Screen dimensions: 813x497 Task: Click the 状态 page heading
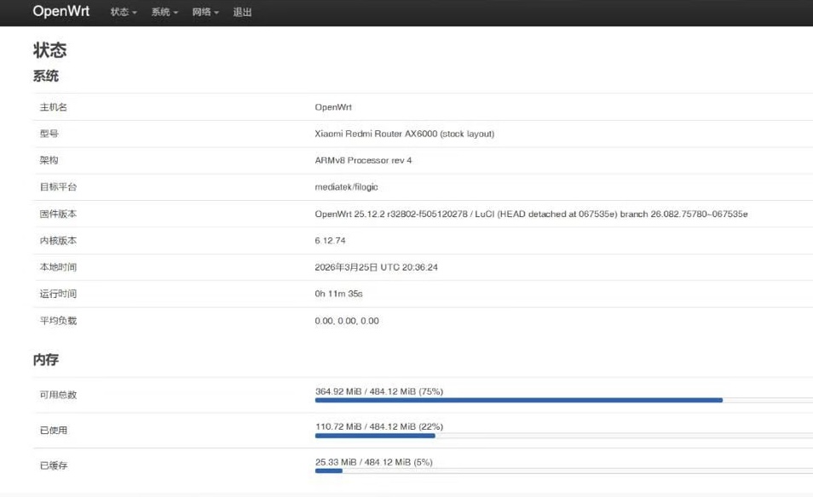(49, 50)
